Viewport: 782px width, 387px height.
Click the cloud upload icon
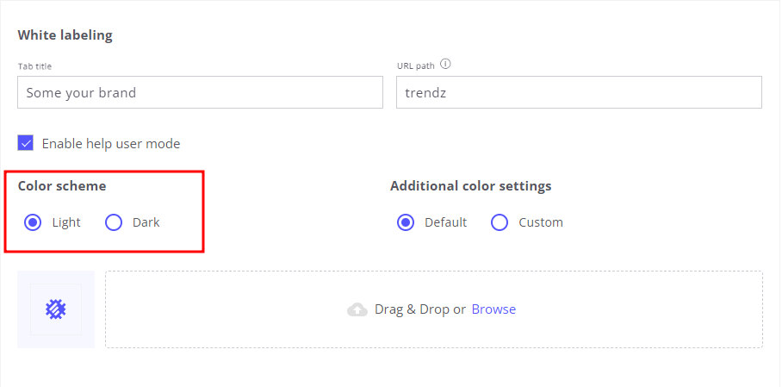357,309
